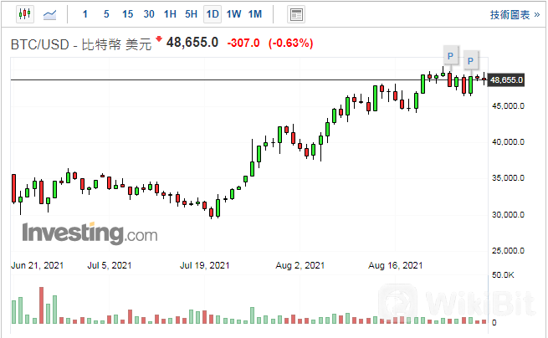The height and width of the screenshot is (338, 548).
Task: Select the 5H interval
Action: point(191,14)
